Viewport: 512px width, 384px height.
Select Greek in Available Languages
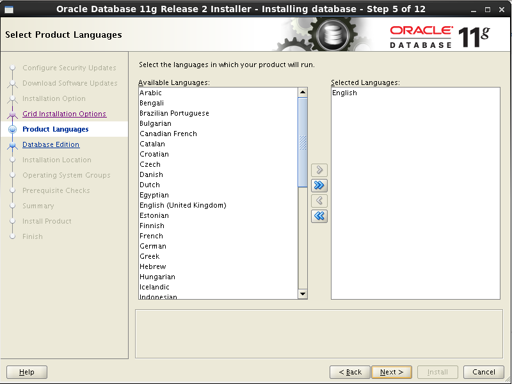pyautogui.click(x=218, y=256)
